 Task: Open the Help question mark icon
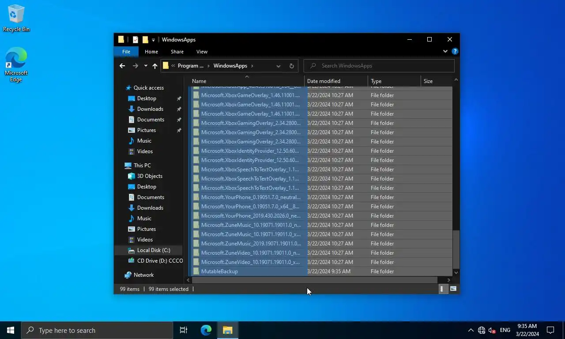(455, 51)
